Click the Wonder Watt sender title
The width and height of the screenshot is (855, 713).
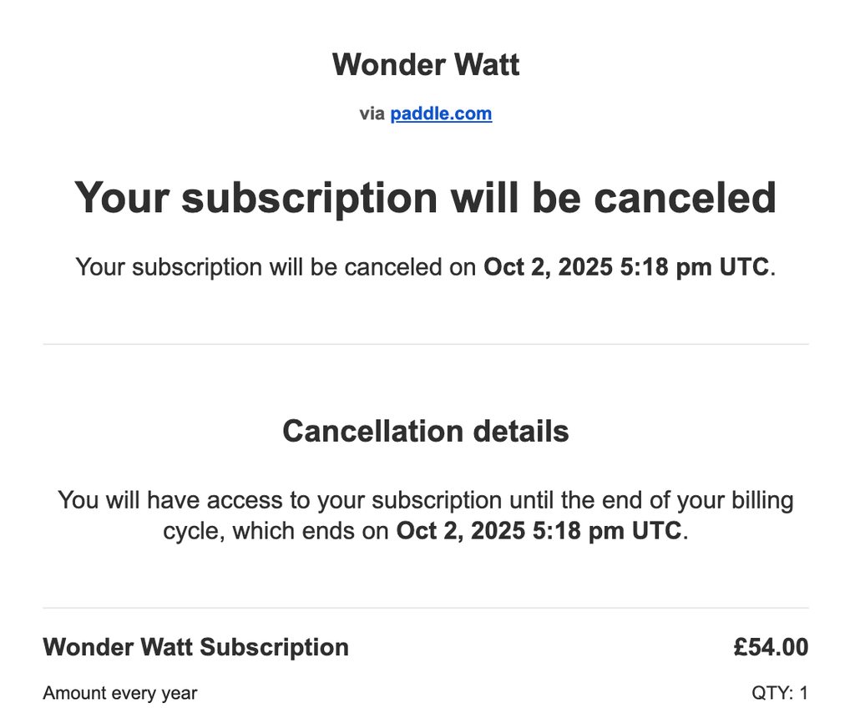pyautogui.click(x=426, y=64)
